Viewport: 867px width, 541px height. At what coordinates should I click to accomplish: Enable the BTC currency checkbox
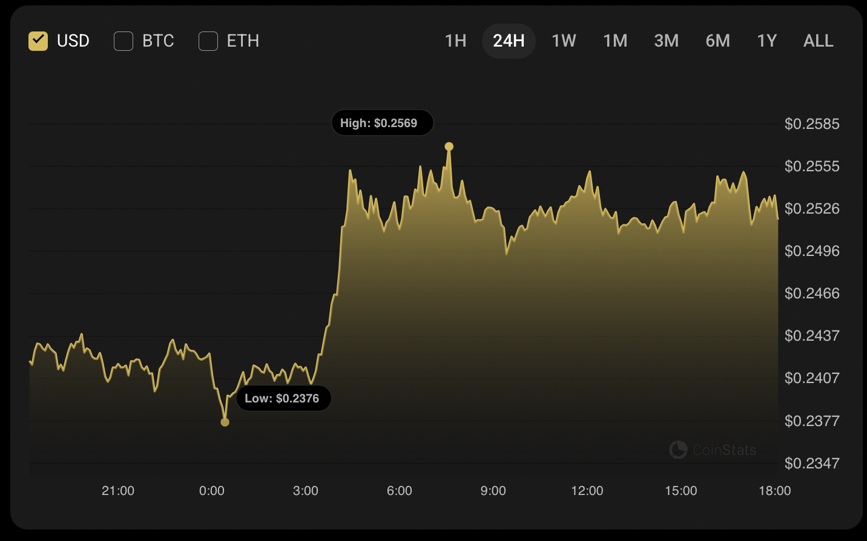tap(124, 41)
